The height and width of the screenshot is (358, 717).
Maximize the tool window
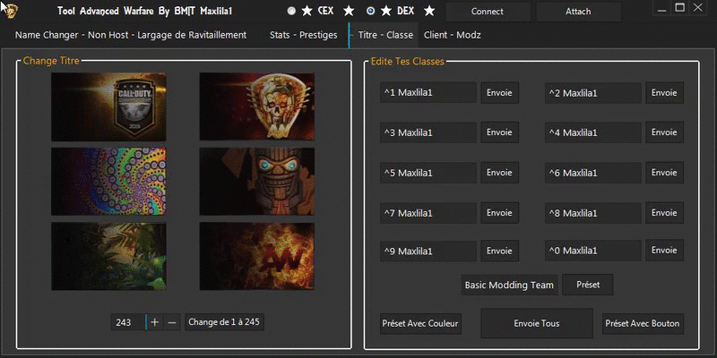[680, 8]
